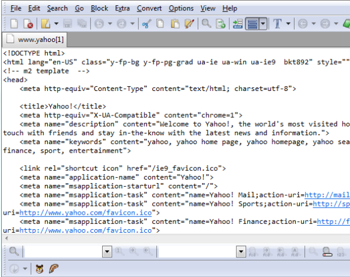Click the large T font icon

tap(278, 24)
